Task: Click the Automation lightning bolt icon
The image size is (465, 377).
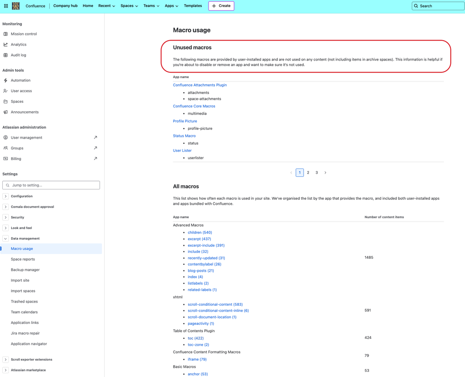Action: pos(6,81)
